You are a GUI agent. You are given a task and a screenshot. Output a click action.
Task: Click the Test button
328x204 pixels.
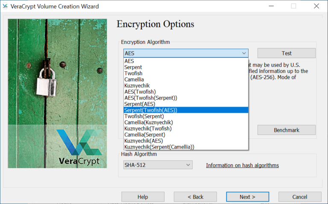[x=287, y=53]
